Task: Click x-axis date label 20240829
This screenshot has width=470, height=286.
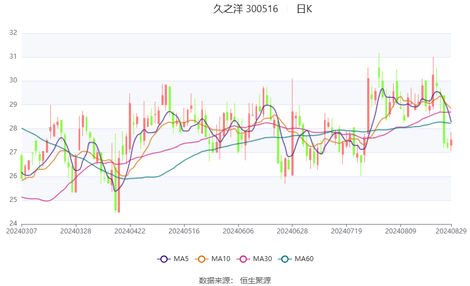Action: coord(451,231)
